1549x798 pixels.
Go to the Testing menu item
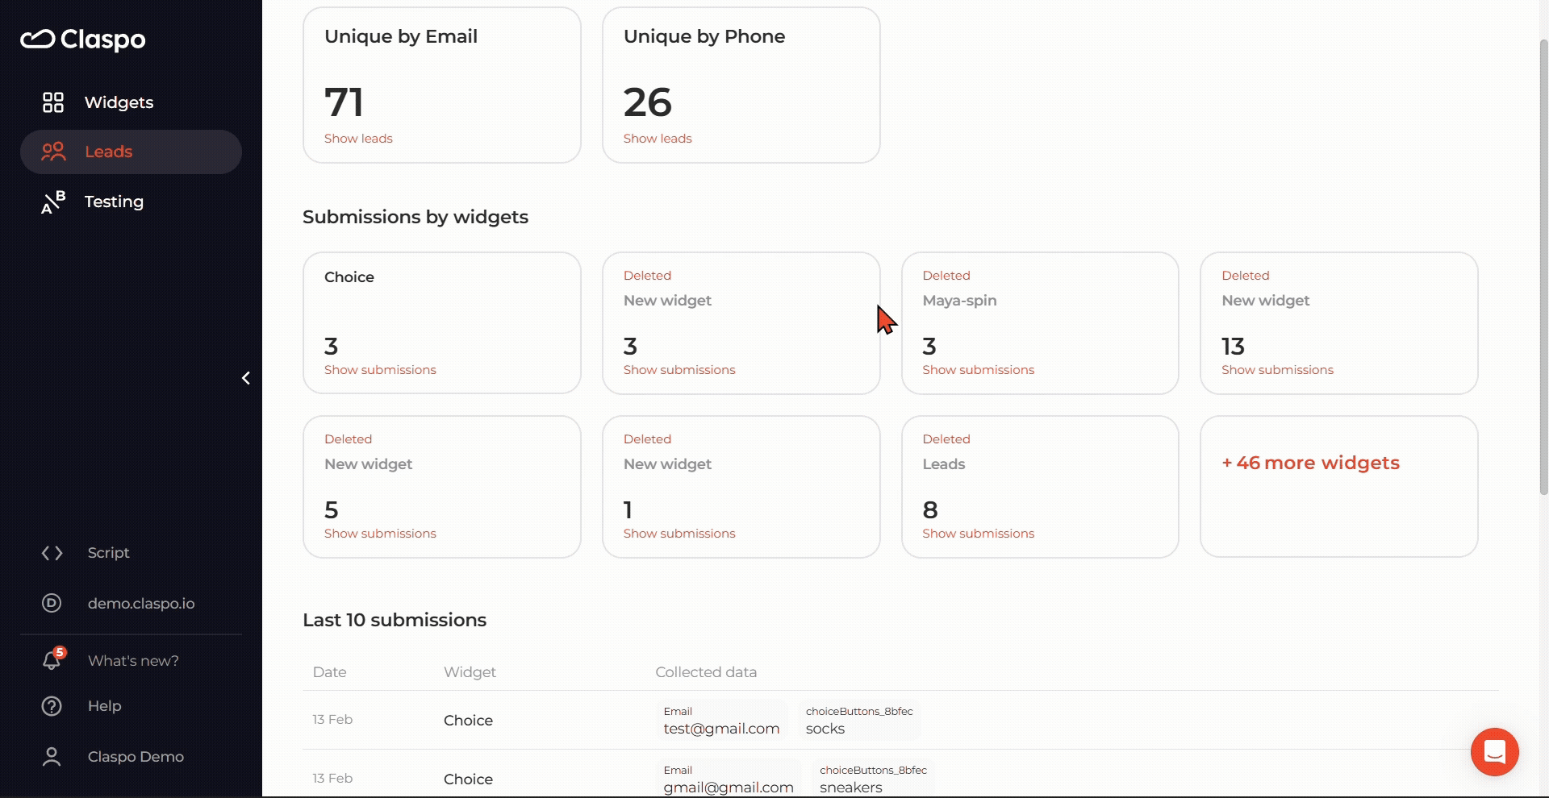point(114,202)
